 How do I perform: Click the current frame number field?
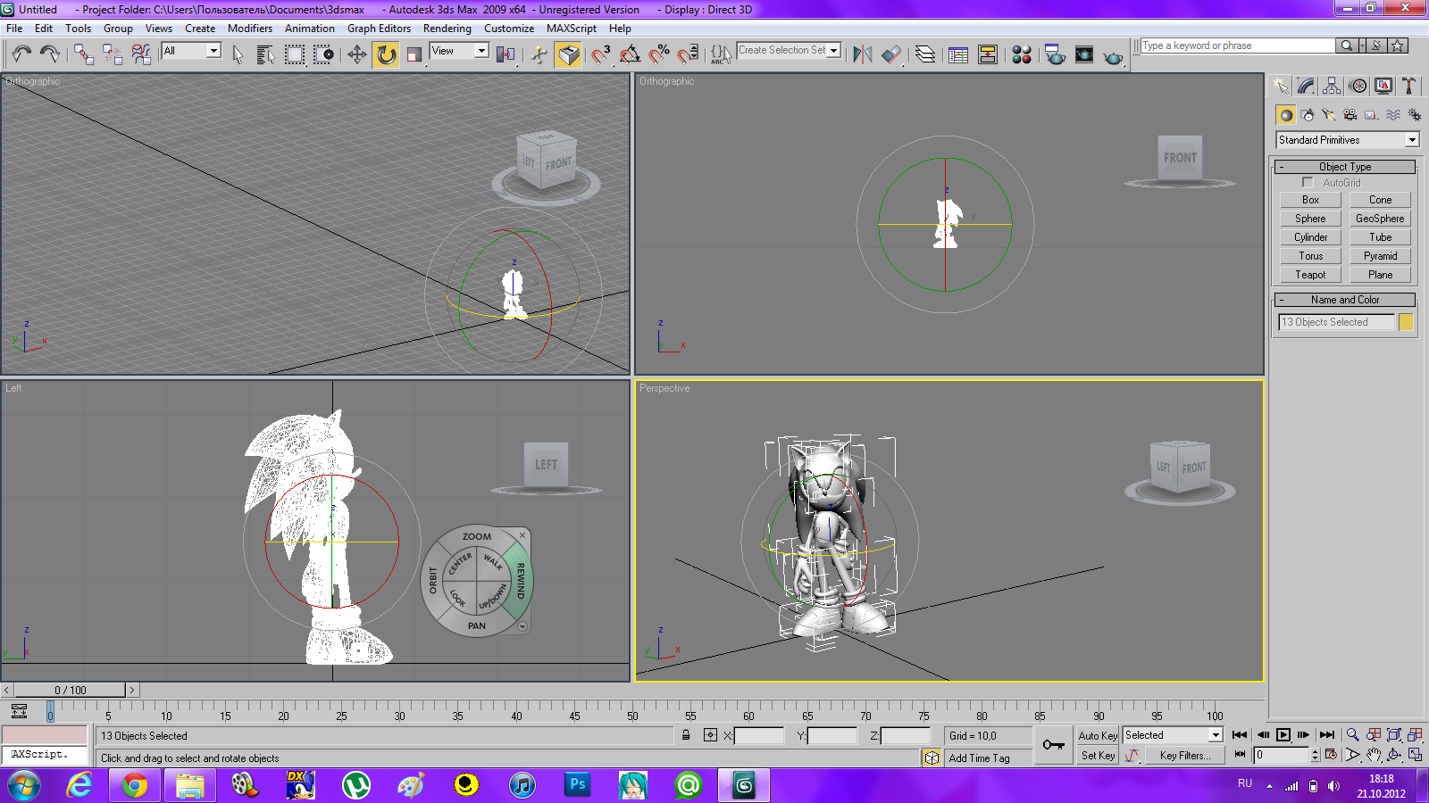(x=1281, y=755)
